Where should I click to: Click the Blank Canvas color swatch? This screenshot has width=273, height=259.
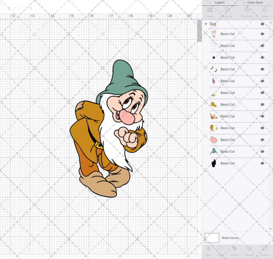212,238
